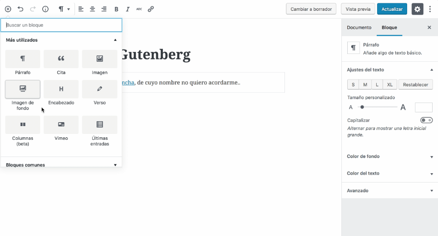
Task: Click the redo arrow icon
Action: point(33,9)
